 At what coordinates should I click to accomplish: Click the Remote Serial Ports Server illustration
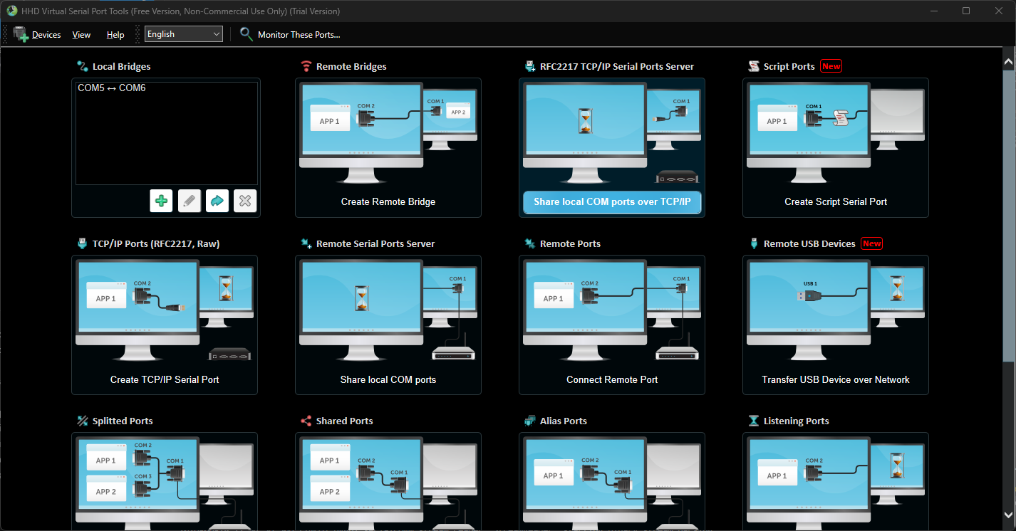tap(388, 312)
